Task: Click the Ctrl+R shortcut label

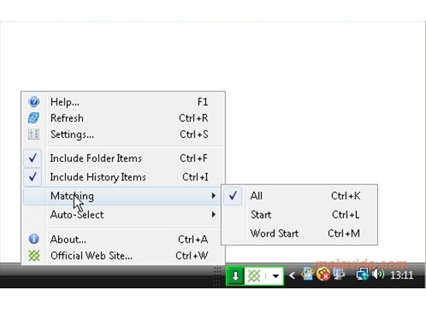Action: pos(194,118)
